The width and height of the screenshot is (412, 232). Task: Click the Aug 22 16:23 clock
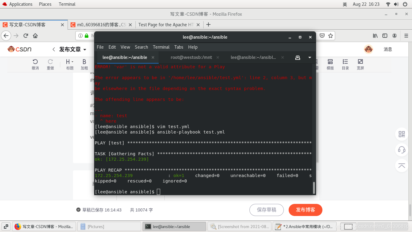click(x=366, y=4)
